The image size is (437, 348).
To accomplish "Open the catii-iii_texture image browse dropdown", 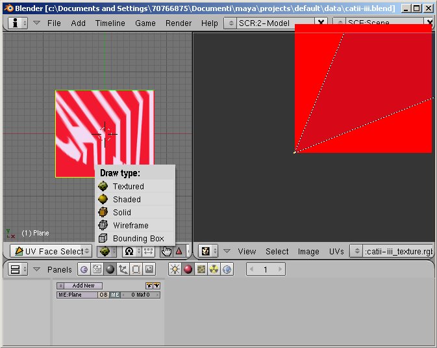I will (356, 251).
